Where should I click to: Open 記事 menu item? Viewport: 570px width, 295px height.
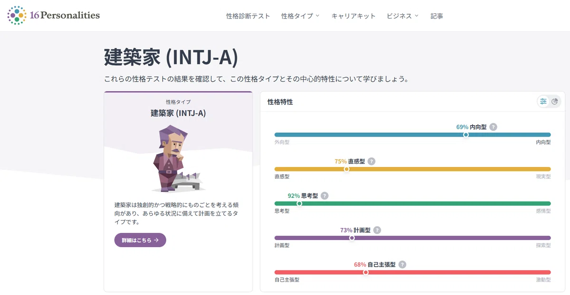pos(437,16)
